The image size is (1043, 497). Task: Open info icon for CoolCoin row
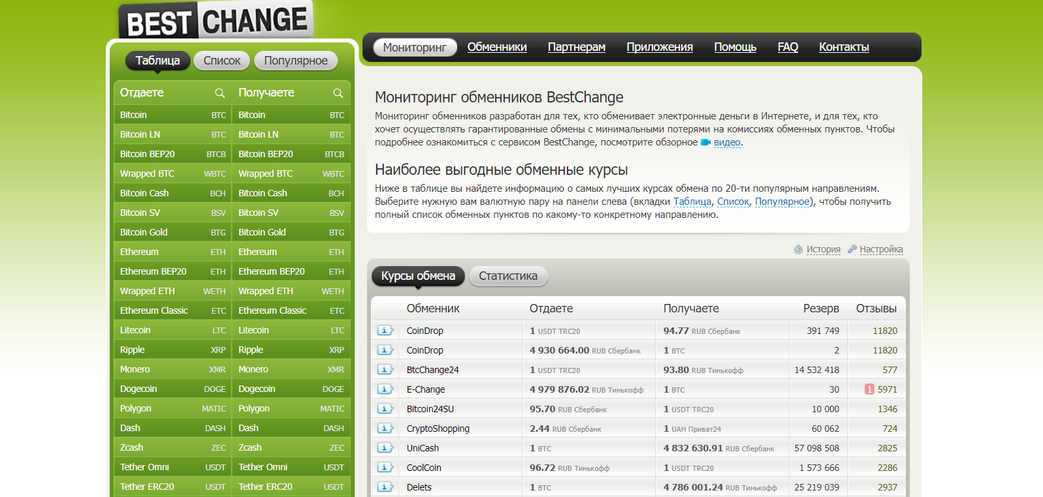[x=385, y=468]
